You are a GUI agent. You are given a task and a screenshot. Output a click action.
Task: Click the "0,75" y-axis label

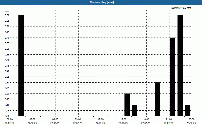pyautogui.click(x=7, y=32)
